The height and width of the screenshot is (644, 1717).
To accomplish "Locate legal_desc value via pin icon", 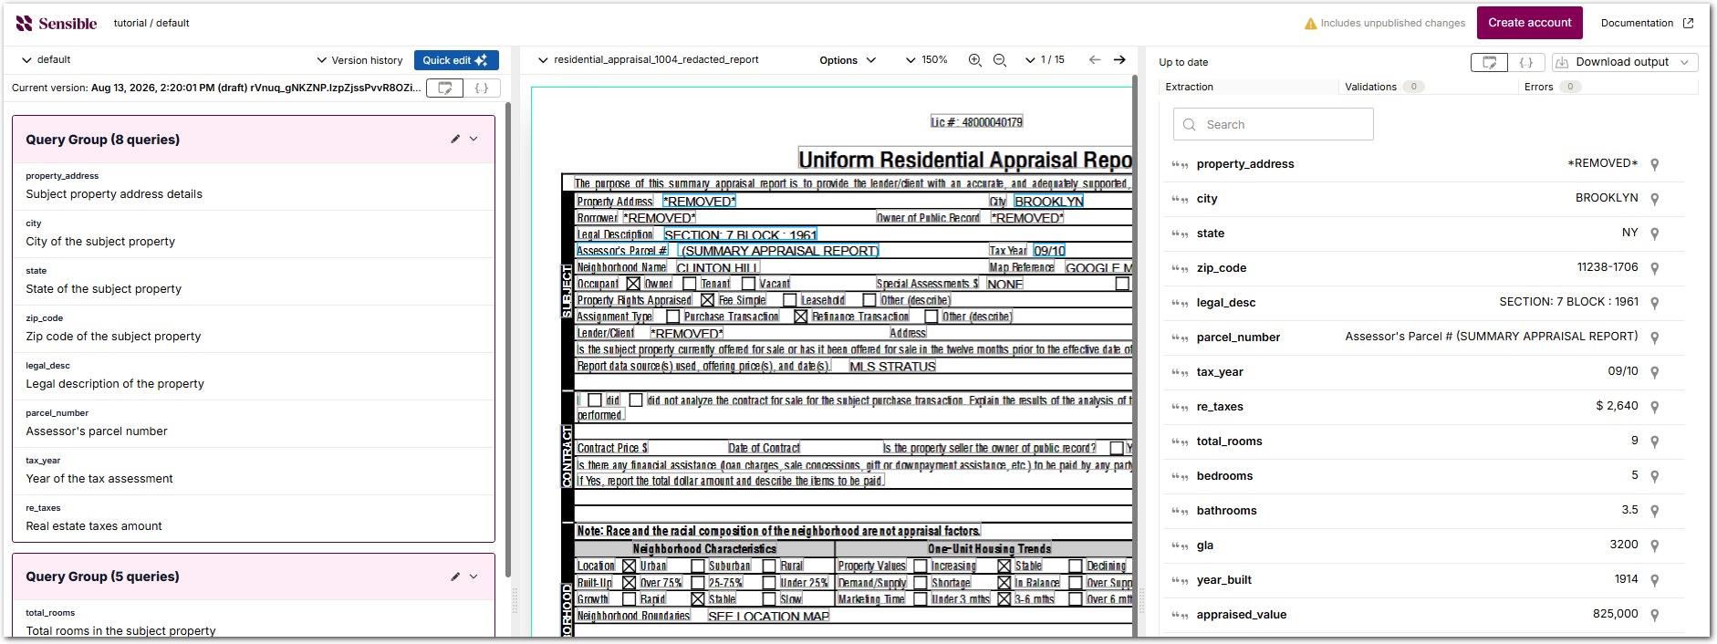I will pyautogui.click(x=1655, y=303).
